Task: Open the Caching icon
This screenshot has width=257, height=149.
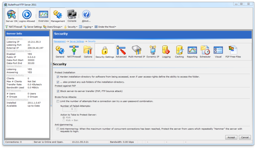Action: click(x=179, y=50)
